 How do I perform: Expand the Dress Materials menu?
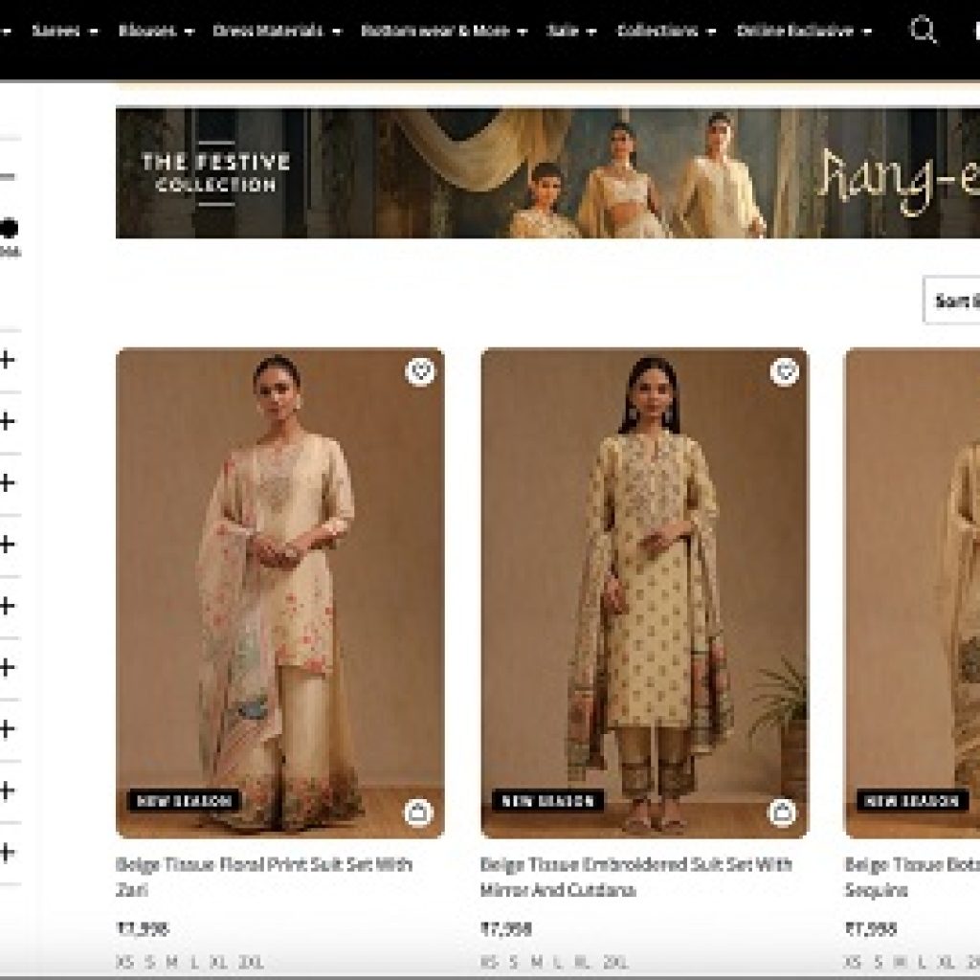(x=277, y=31)
